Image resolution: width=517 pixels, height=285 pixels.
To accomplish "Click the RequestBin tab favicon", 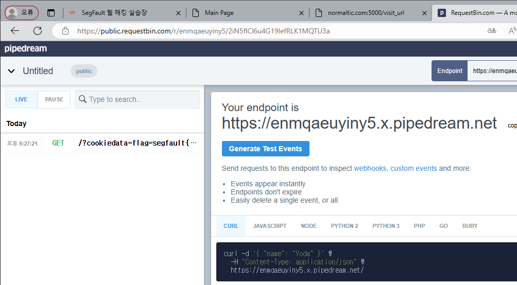I will 441,13.
